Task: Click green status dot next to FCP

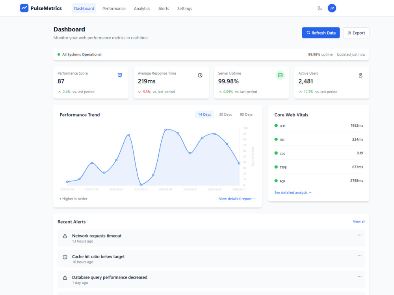Action: [x=276, y=181]
